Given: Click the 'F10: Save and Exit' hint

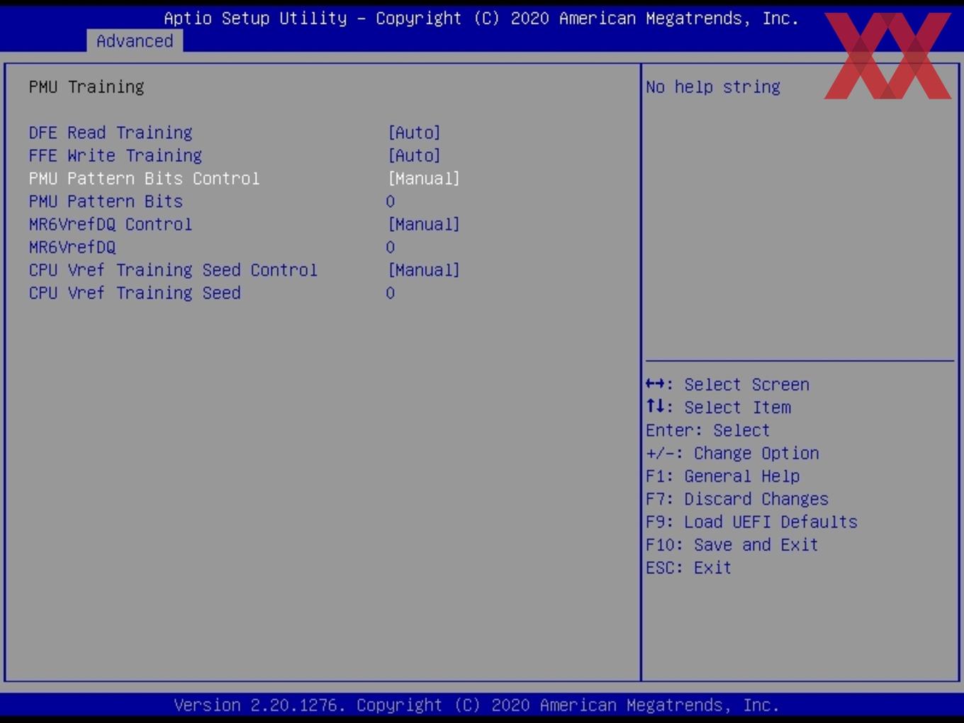Looking at the screenshot, I should pos(732,544).
